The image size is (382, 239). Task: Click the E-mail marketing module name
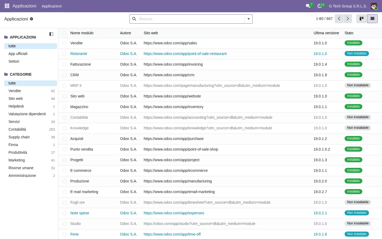pos(84,192)
